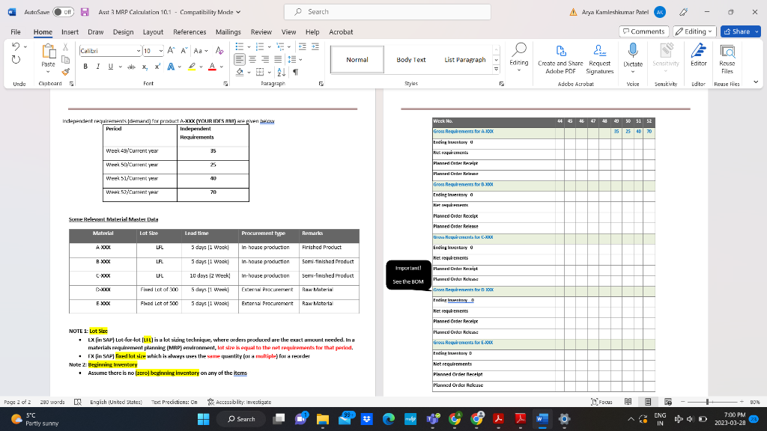Click the Show/Hide paragraph marks icon
Screen dimensions: 767x431
pos(296,73)
